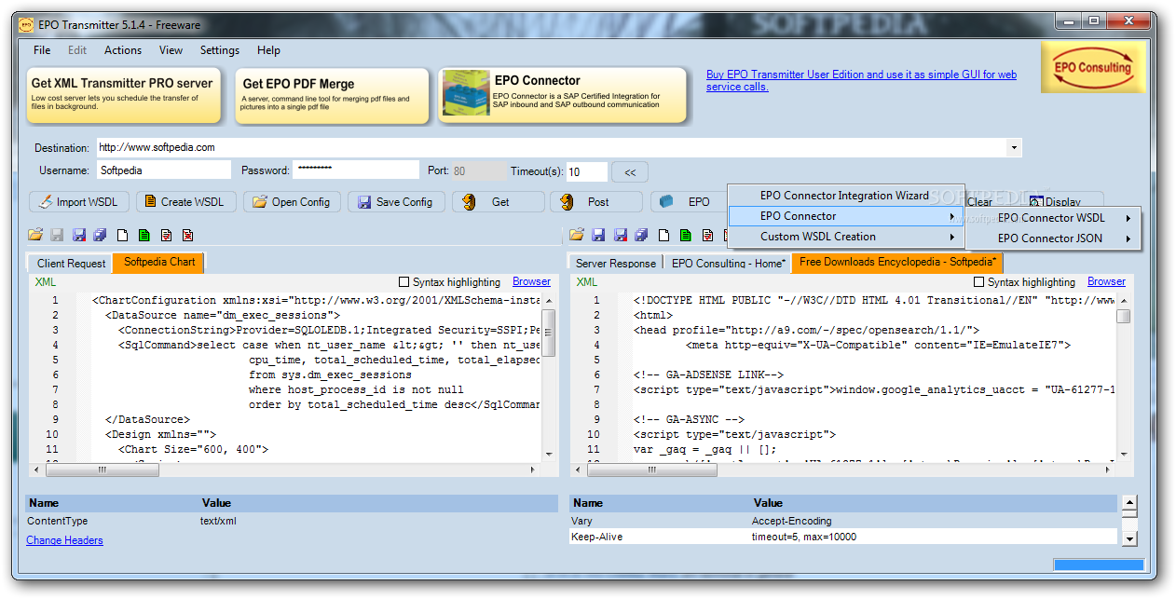
Task: Click red-lined document icon in Server Response toolbar
Action: [x=707, y=235]
